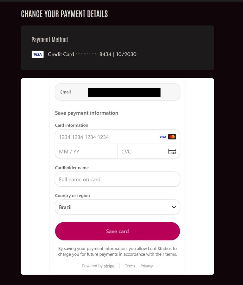The width and height of the screenshot is (243, 285).
Task: Click into the CVC field
Action: coord(143,152)
